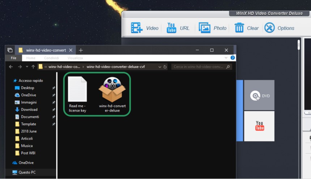Open the 2018 June folder

29,131
